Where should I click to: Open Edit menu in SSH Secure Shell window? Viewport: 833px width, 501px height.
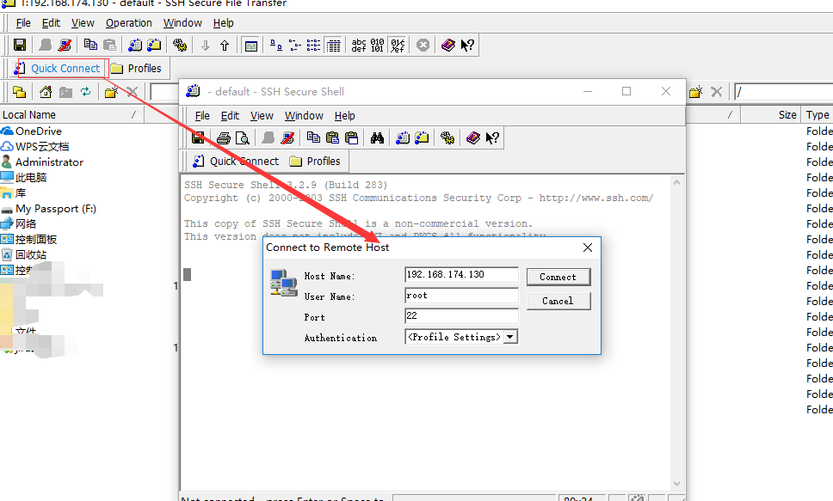pos(230,116)
